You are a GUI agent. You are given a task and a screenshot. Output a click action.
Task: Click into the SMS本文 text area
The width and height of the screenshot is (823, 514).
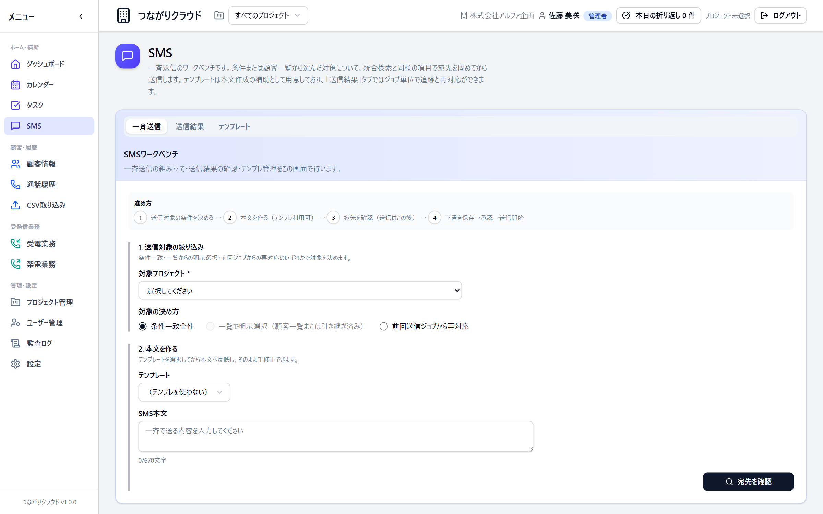(x=336, y=437)
